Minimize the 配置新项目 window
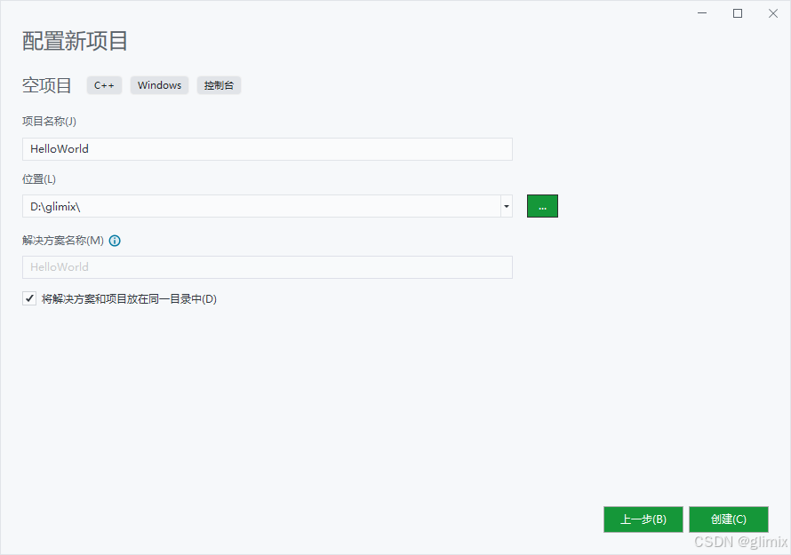 click(701, 13)
